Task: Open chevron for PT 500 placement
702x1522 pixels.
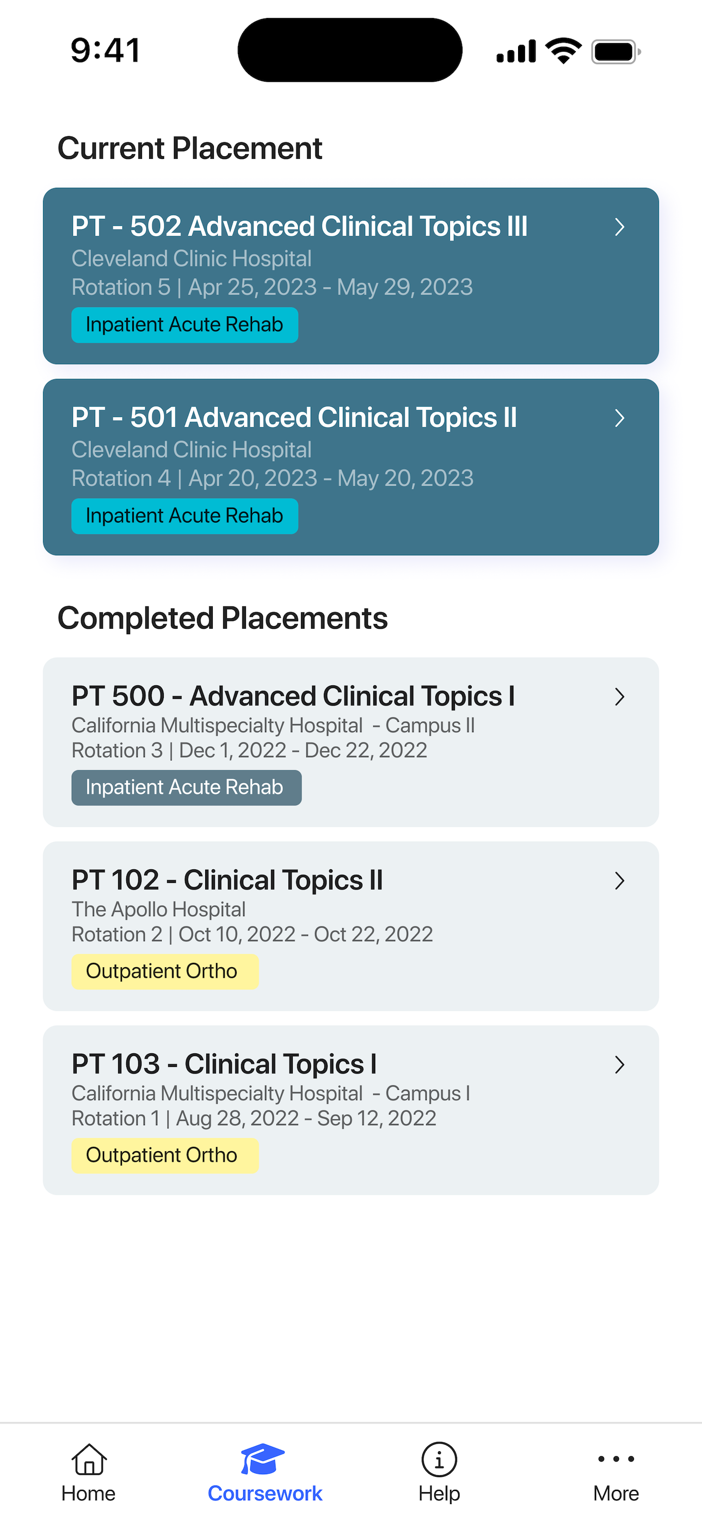Action: click(619, 697)
